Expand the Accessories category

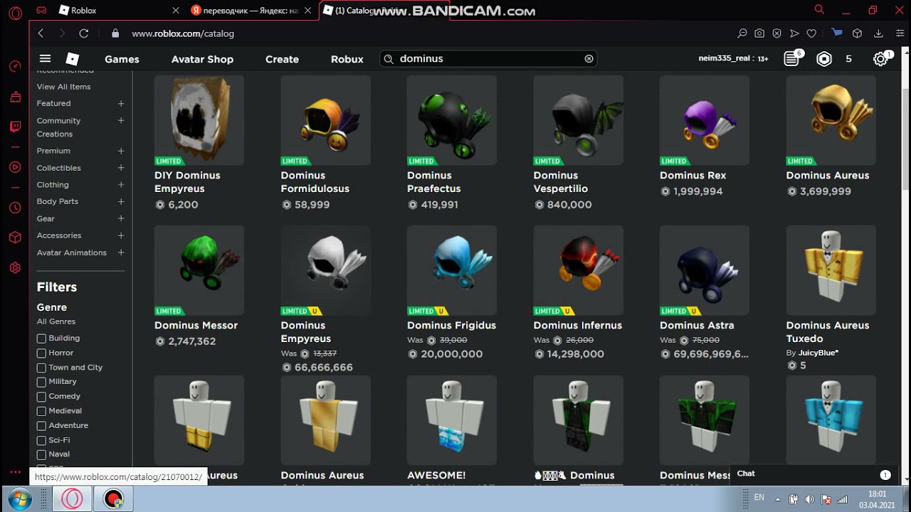121,235
